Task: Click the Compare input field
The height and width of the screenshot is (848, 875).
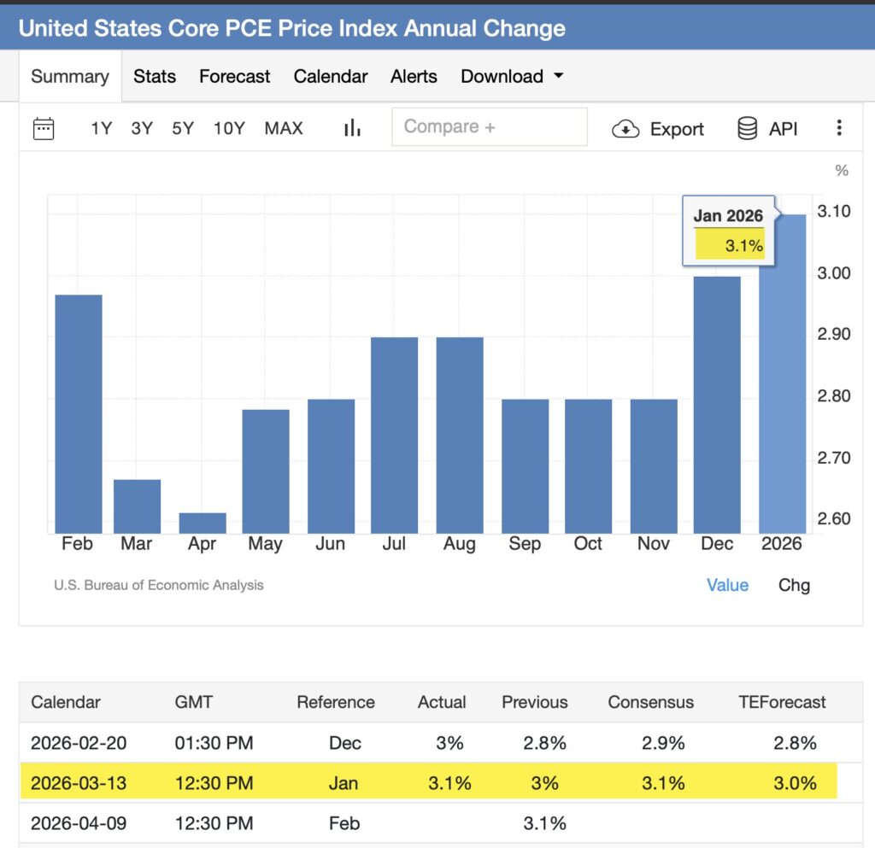Action: point(489,127)
